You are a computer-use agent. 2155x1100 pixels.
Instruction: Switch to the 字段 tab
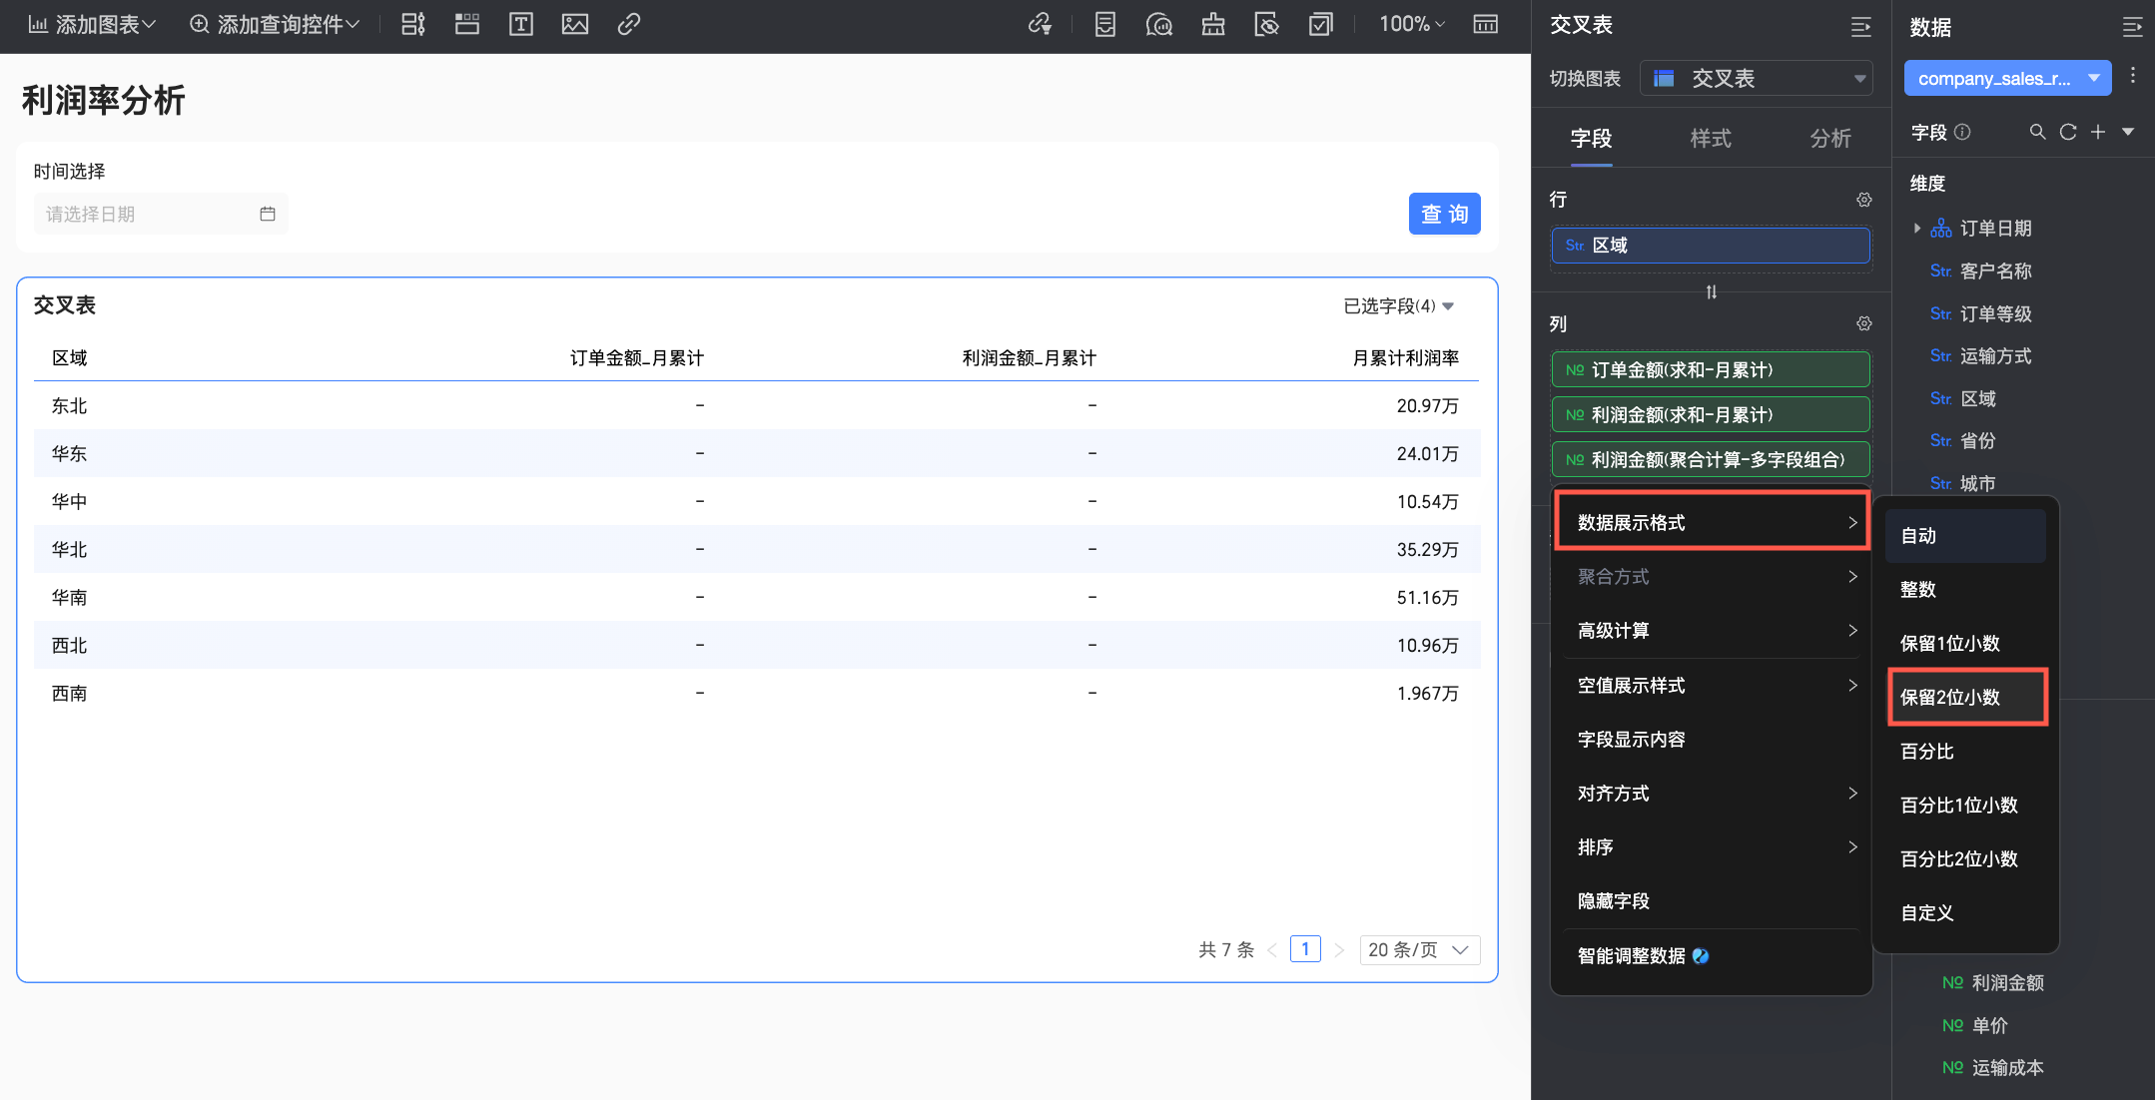(1591, 138)
